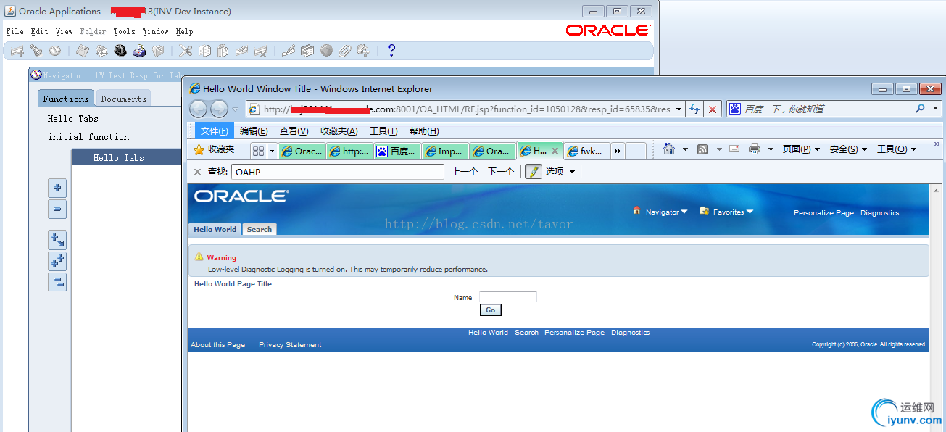
Task: Click the Diagnostics link in page header
Action: pos(879,213)
